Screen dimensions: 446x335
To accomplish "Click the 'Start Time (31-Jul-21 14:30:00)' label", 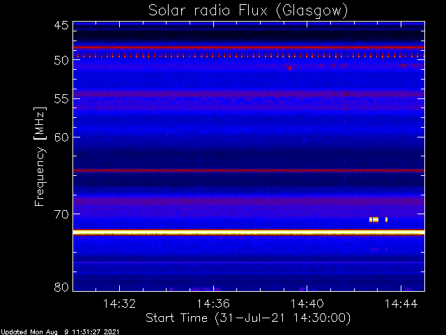I will pyautogui.click(x=248, y=318).
